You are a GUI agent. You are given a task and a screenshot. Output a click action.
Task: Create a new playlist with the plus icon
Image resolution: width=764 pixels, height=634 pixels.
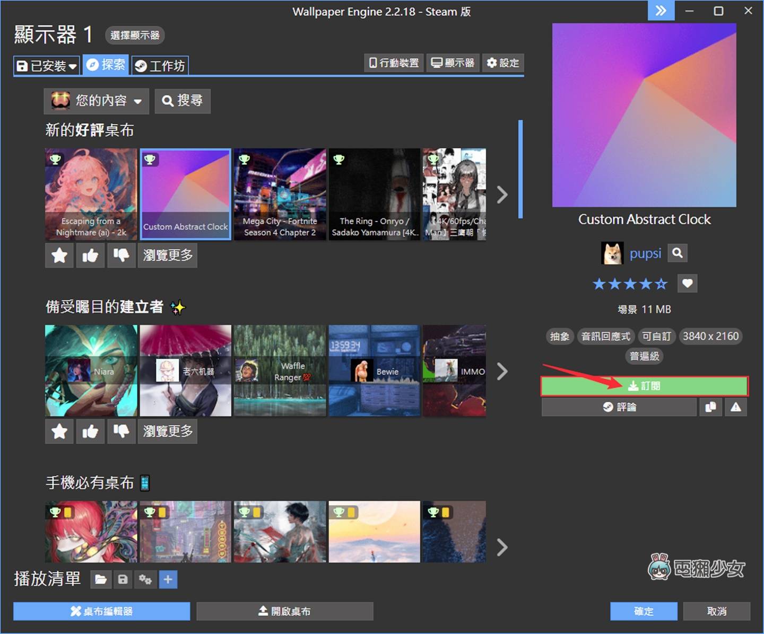coord(168,579)
